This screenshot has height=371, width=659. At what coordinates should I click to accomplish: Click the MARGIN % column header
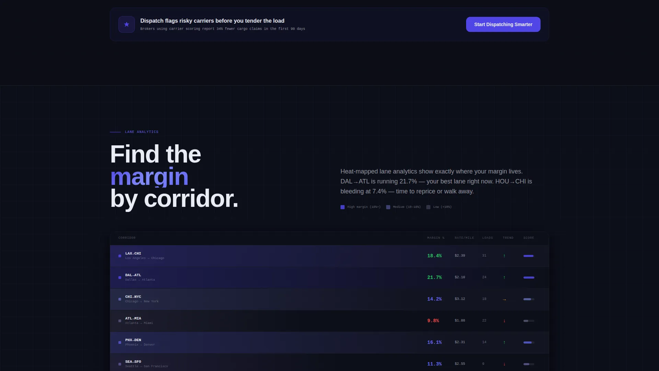click(x=436, y=238)
